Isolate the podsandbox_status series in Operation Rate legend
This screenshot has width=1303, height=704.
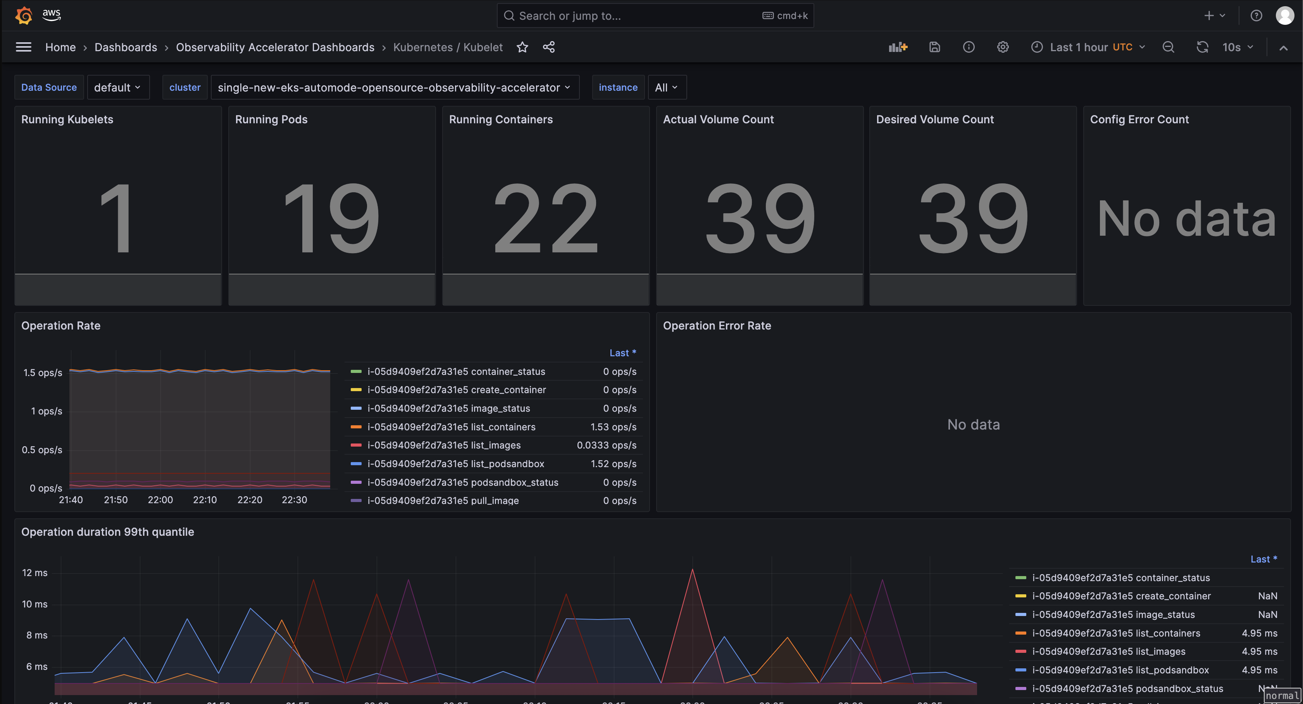463,482
